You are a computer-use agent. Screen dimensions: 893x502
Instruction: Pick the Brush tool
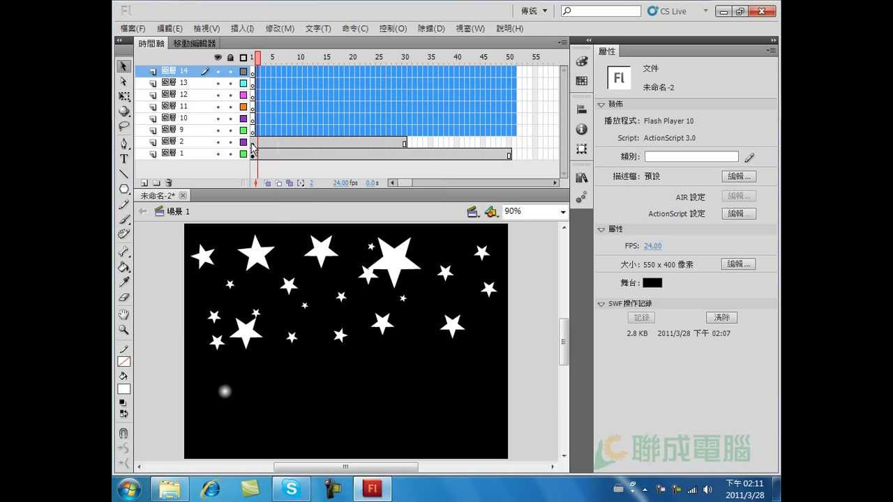tap(123, 220)
